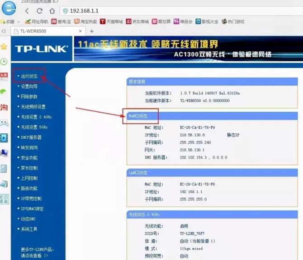Open the 热门游戏 bookmark
The width and height of the screenshot is (303, 260).
point(233,22)
